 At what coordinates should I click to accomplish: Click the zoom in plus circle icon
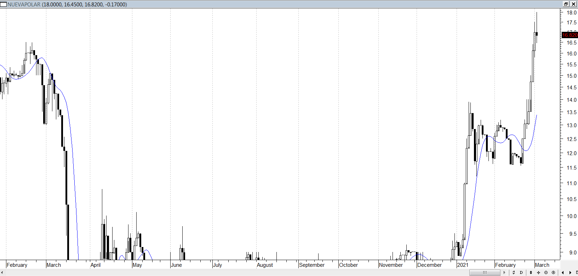(553, 272)
